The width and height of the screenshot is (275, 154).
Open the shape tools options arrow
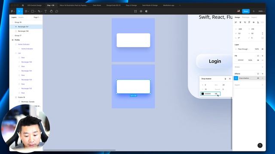35,12
